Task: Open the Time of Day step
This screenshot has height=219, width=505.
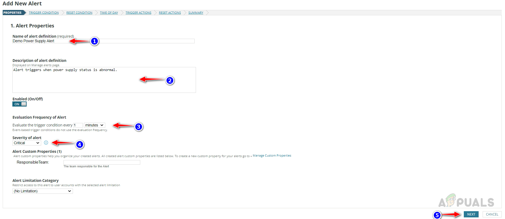Action: (109, 13)
